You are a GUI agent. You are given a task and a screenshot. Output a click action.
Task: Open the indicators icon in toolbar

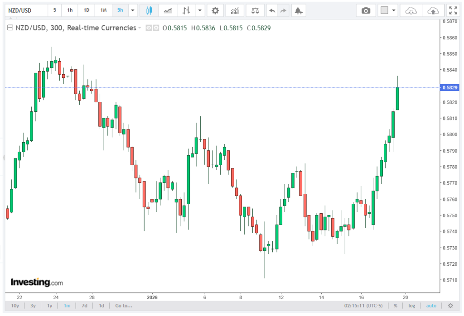tap(236, 10)
